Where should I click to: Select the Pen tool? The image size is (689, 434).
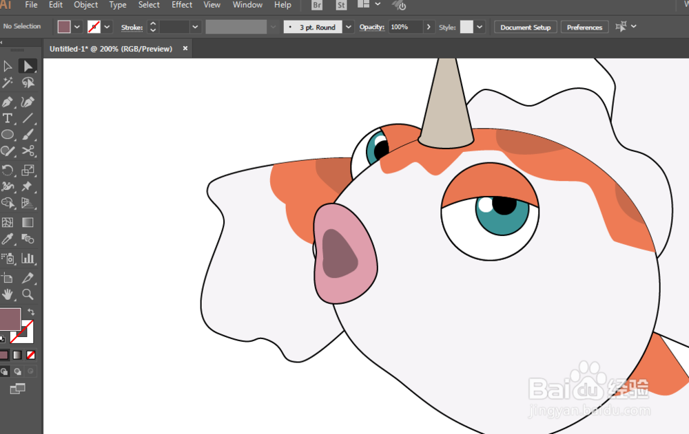coord(8,102)
